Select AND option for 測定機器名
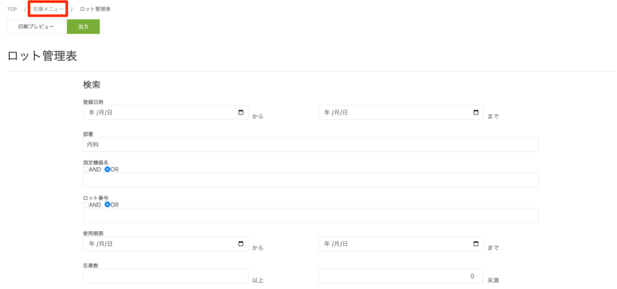Image resolution: width=617 pixels, height=289 pixels. (x=86, y=170)
